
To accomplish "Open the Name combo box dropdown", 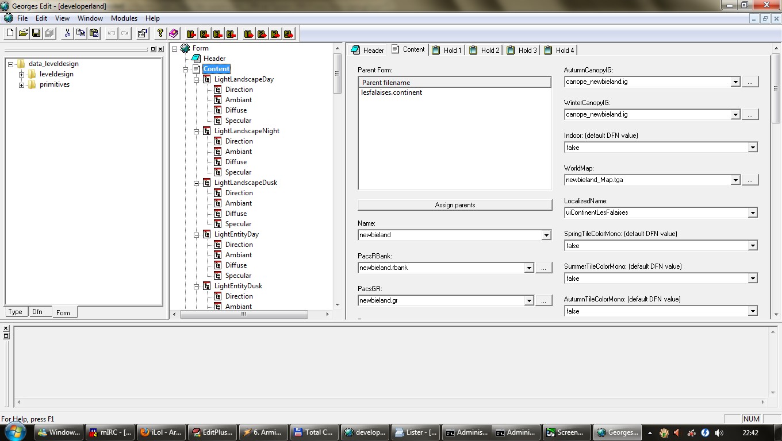I will tap(546, 235).
